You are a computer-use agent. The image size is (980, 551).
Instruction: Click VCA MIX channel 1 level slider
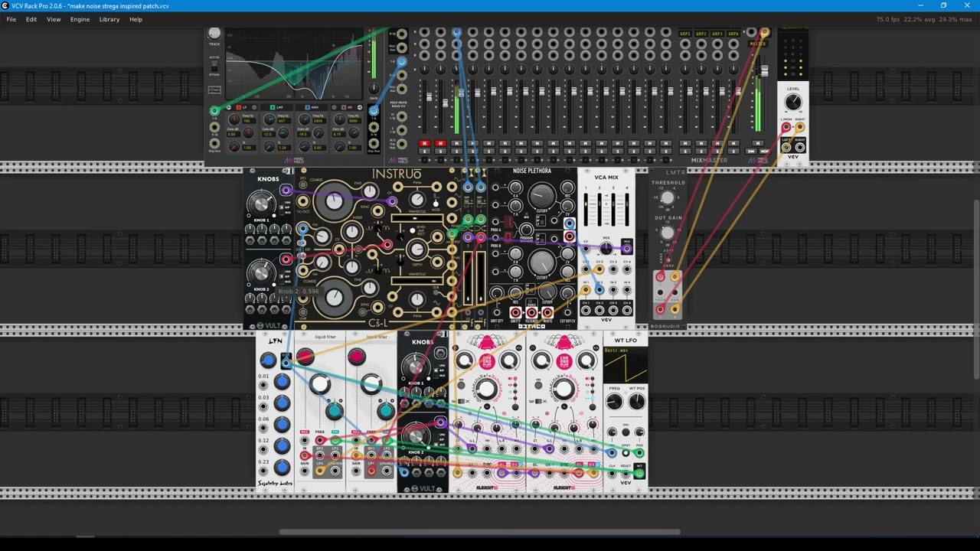586,210
